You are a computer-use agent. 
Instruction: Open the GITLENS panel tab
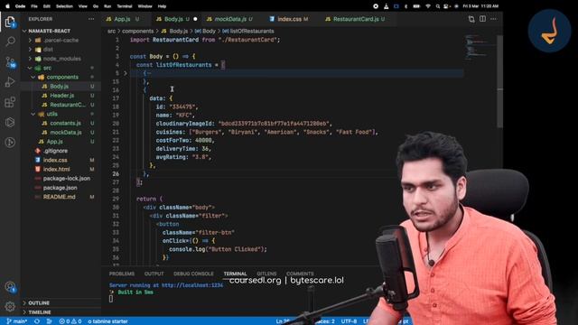pyautogui.click(x=266, y=274)
